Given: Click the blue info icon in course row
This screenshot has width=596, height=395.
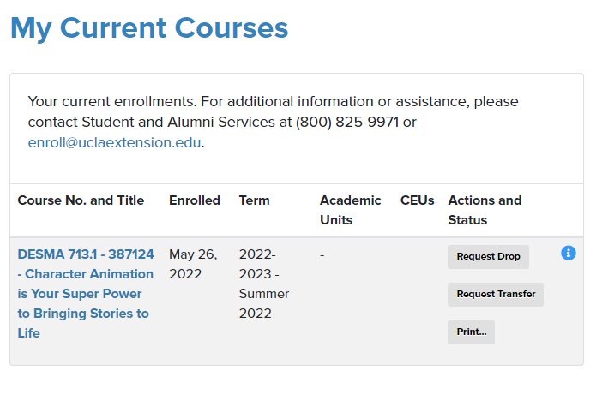Looking at the screenshot, I should 569,253.
